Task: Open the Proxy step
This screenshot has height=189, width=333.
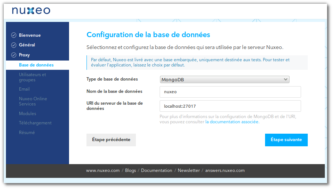Action: click(24, 55)
